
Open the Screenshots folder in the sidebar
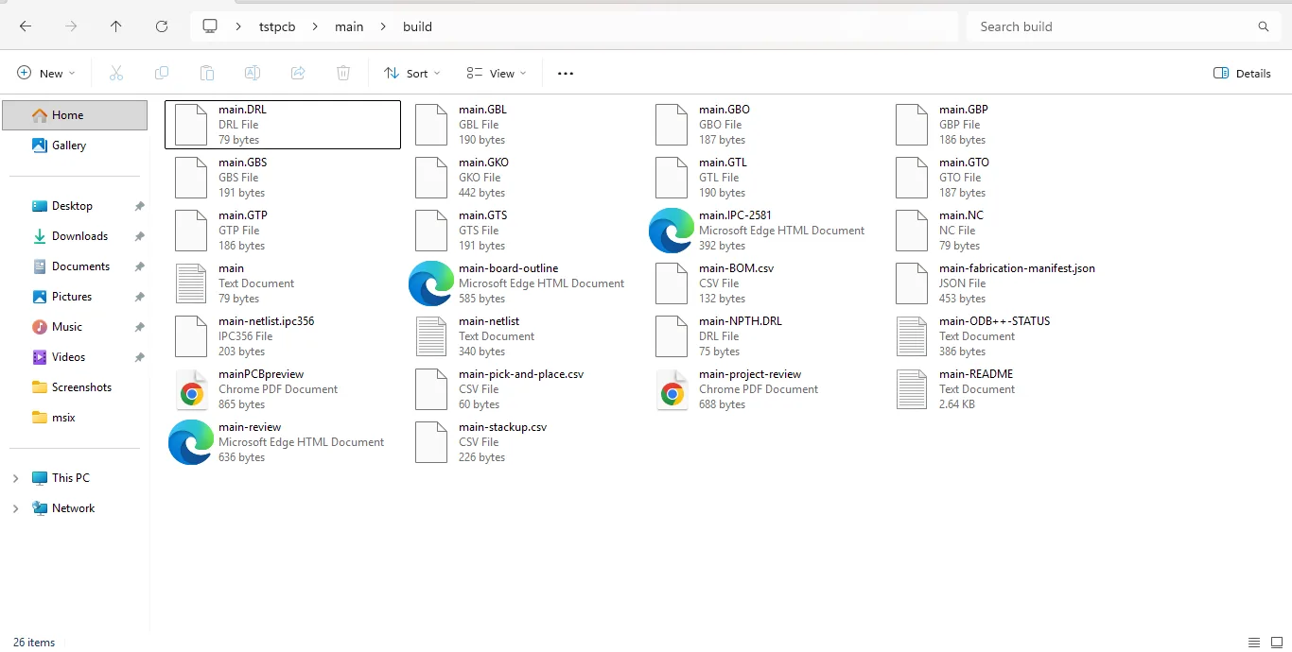pyautogui.click(x=75, y=387)
